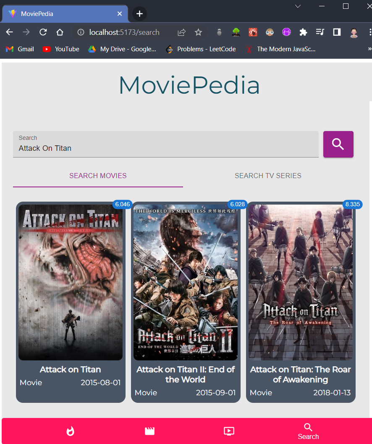Open Gmail from the bookmarks bar
Viewport: 372px width, 444px height.
(x=19, y=49)
